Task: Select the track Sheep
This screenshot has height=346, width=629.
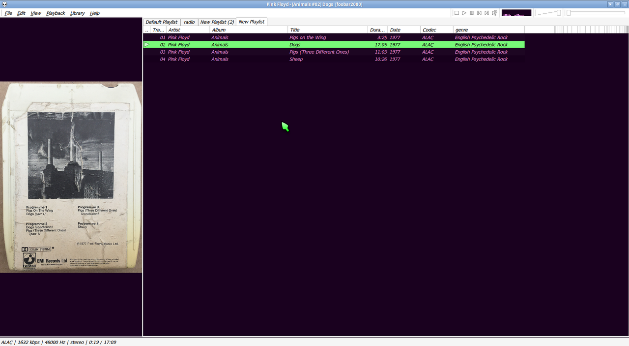Action: (296, 59)
